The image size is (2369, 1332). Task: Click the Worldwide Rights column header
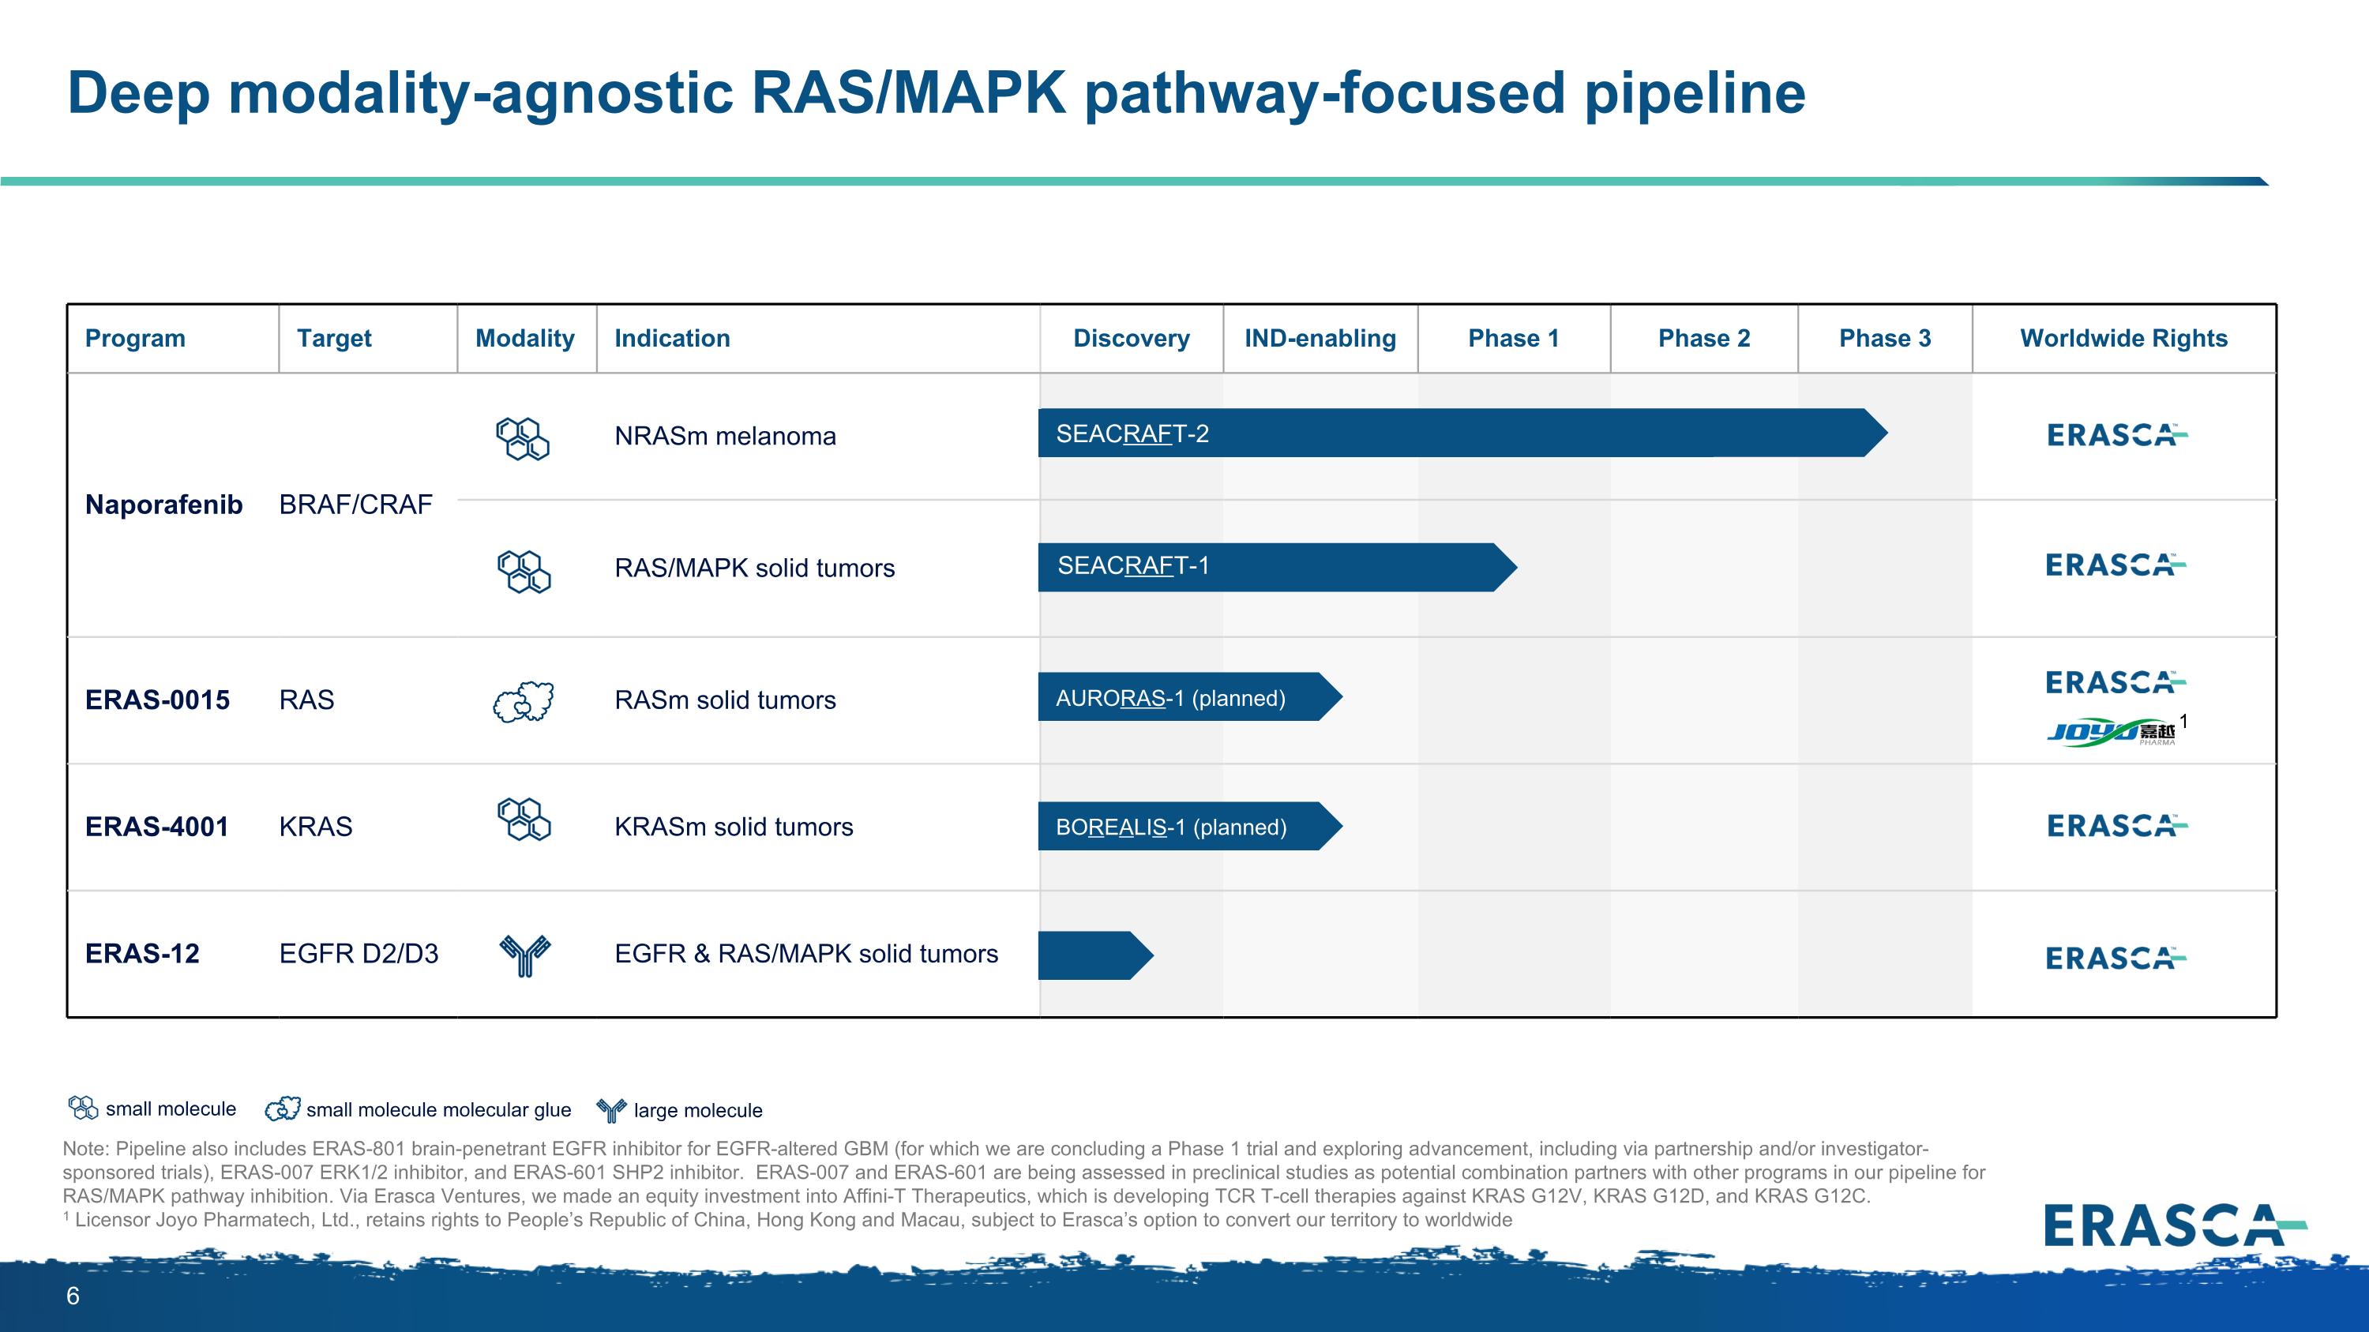tap(2123, 338)
